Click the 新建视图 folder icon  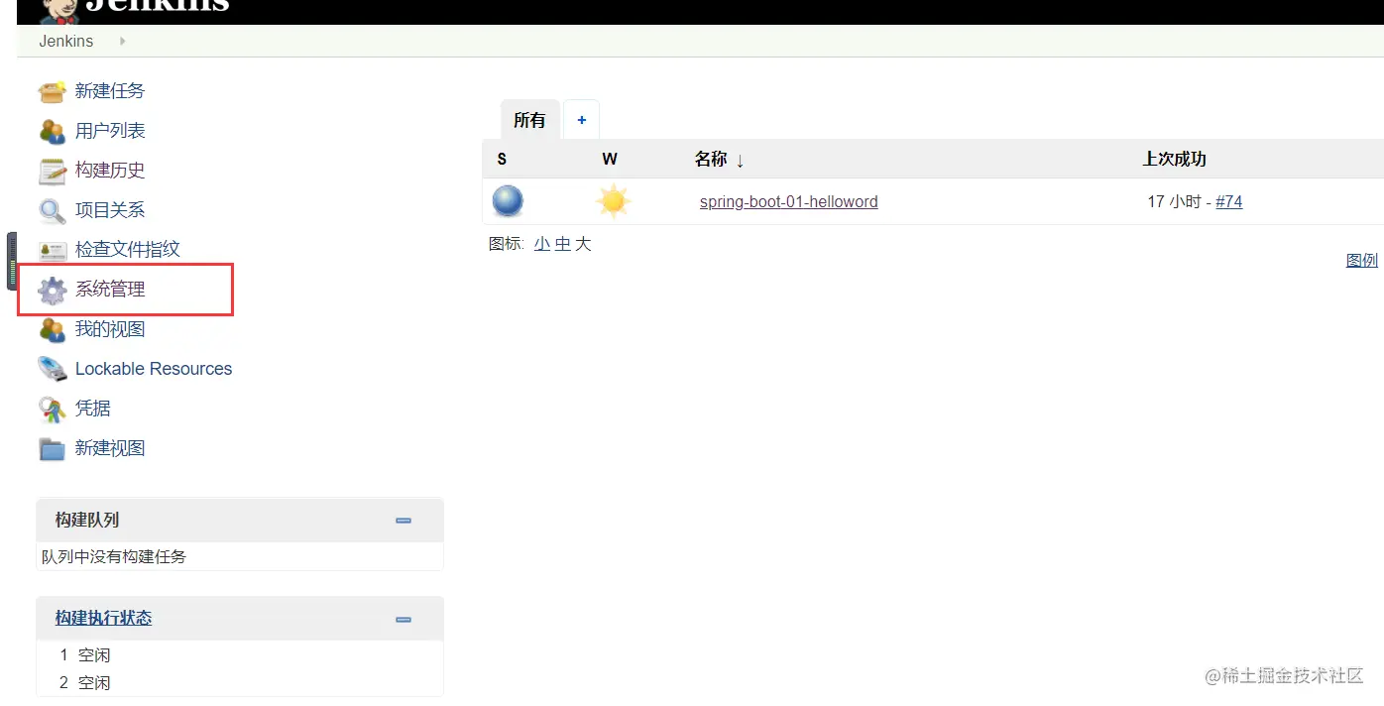click(x=52, y=448)
